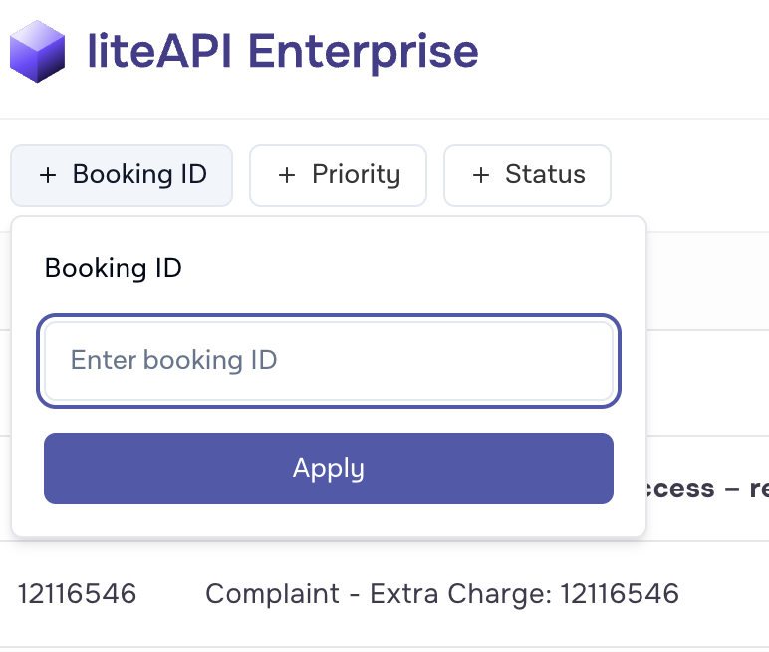Click the plus icon beside Booking ID filter
This screenshot has height=652, width=769.
(48, 175)
